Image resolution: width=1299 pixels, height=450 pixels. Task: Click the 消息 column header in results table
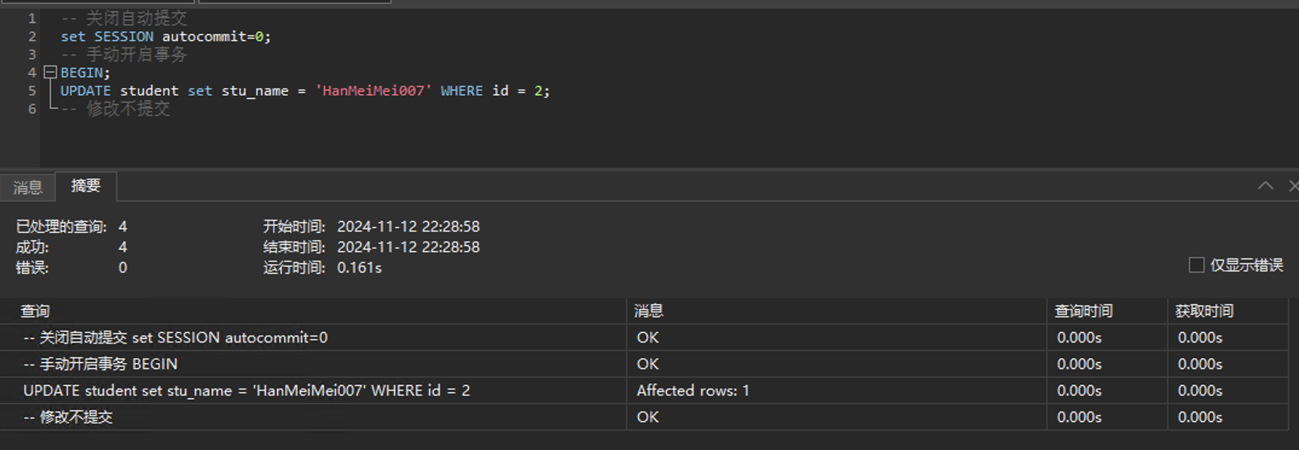(x=649, y=311)
